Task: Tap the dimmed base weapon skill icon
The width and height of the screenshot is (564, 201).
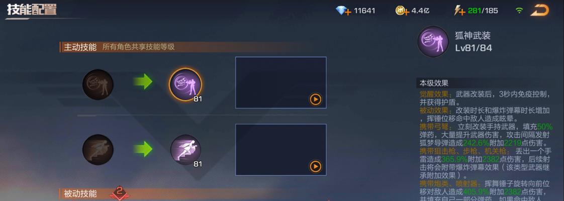Action: point(98,84)
